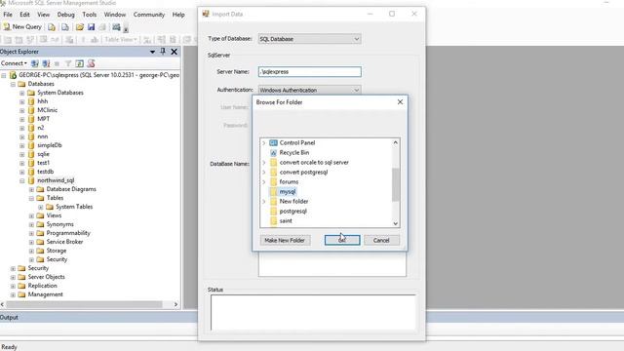Screen dimensions: 624x351
Task: Select the 'New folder' item
Action: tap(293, 202)
